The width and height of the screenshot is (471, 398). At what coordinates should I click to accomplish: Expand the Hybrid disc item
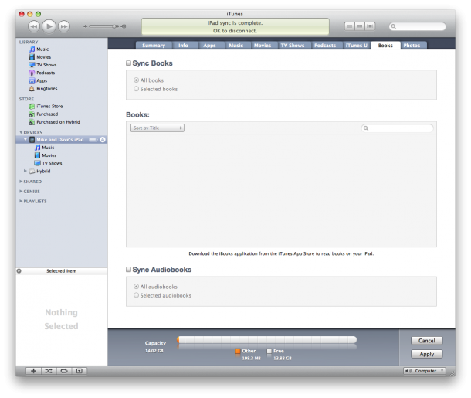(x=25, y=171)
